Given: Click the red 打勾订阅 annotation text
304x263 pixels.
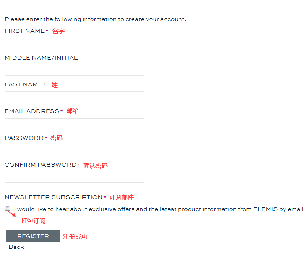Looking at the screenshot, I should click(x=33, y=221).
